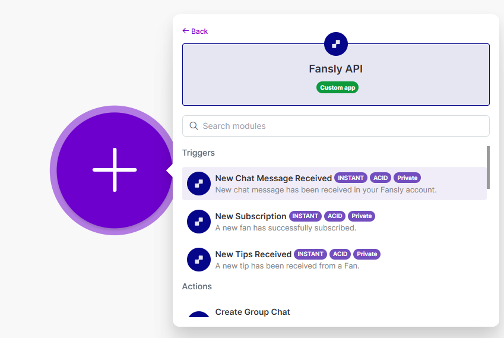Click the New Tips Received module icon
Screen dimensions: 504x338
click(x=199, y=260)
